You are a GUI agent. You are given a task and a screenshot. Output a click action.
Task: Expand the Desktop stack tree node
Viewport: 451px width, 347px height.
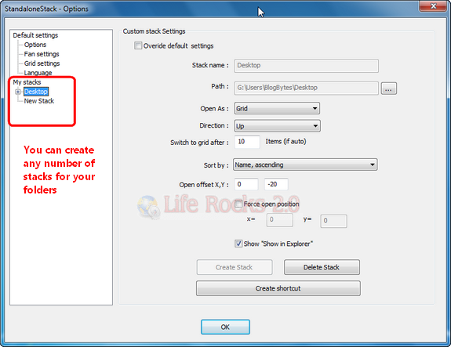pos(18,92)
